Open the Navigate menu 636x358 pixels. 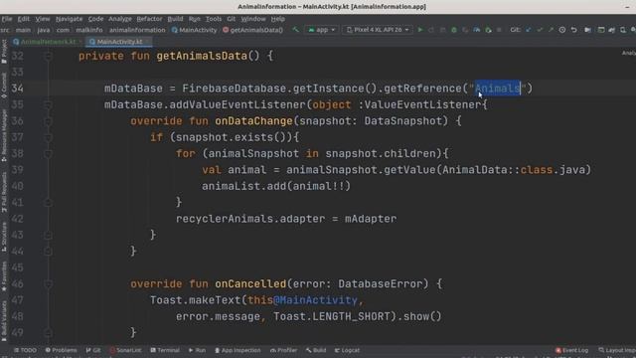pyautogui.click(x=69, y=19)
